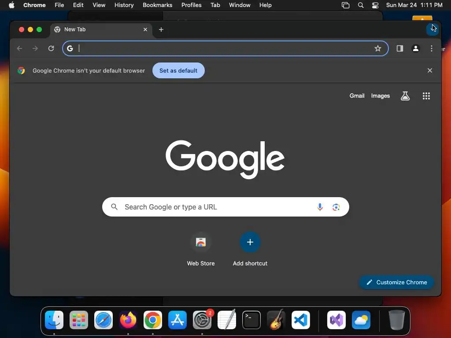Screen dimensions: 451x338
Task: Open App Store from the Dock
Action: coord(177,320)
